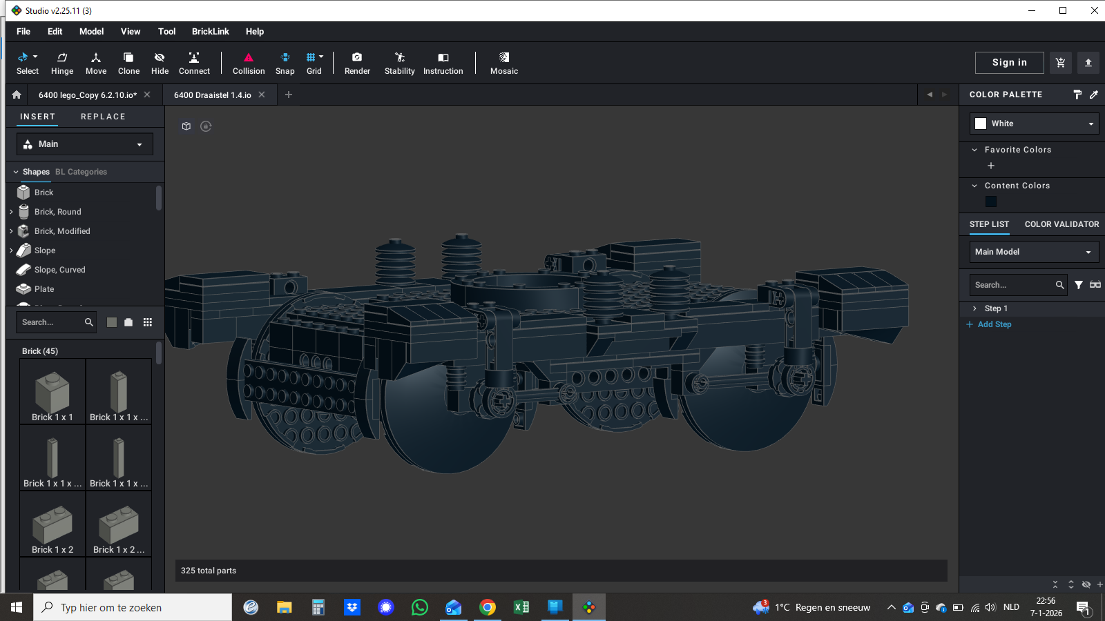This screenshot has height=621, width=1105.
Task: Expand the Step 1 entry
Action: pyautogui.click(x=974, y=308)
